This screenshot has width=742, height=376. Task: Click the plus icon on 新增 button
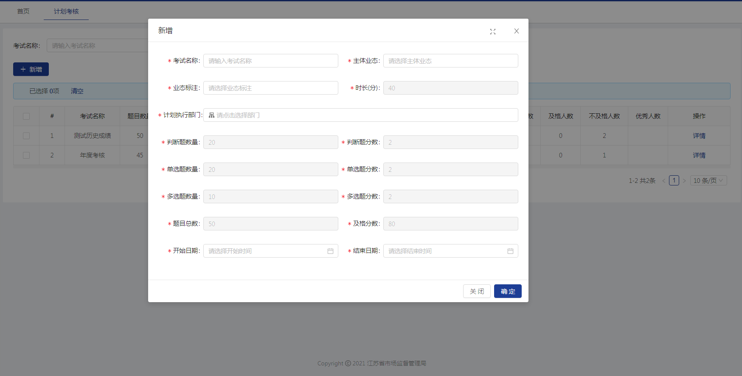23,69
